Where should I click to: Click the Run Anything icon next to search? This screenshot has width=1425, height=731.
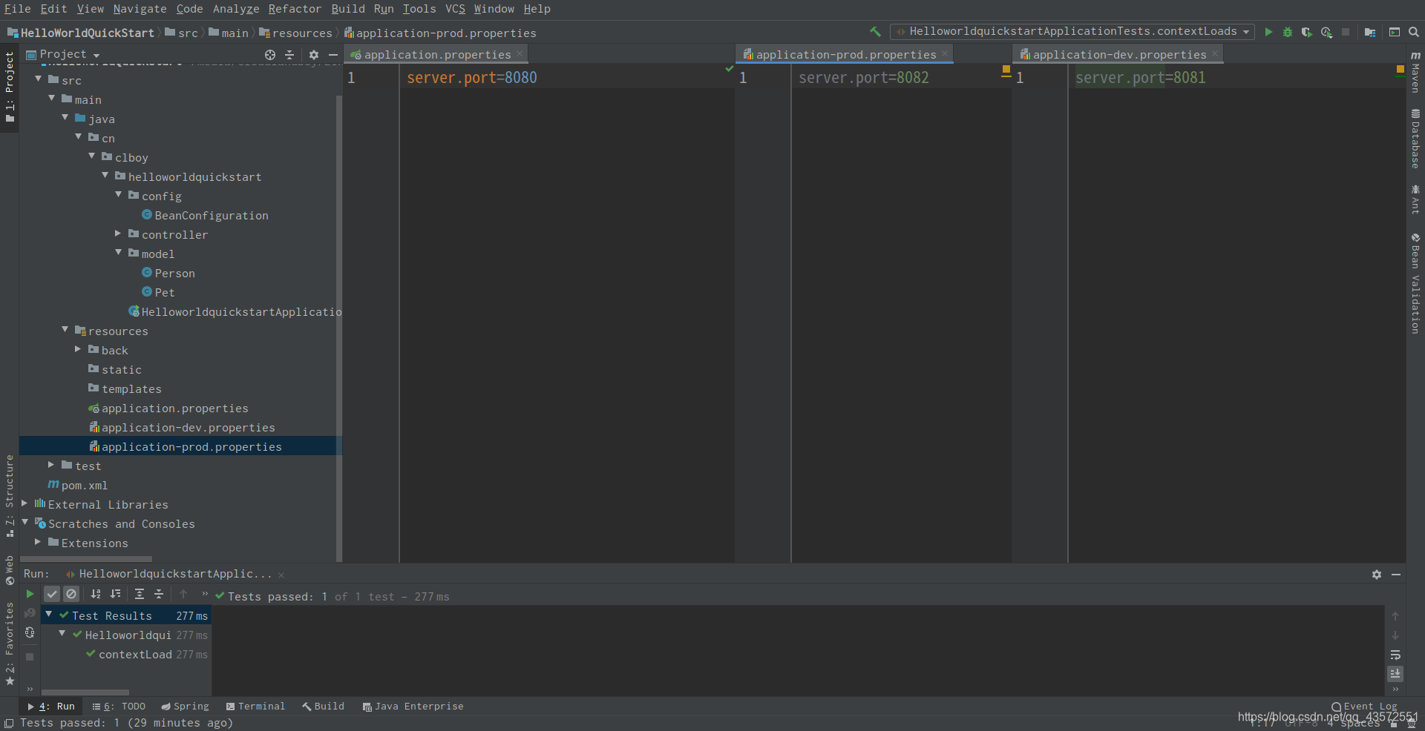(1395, 32)
